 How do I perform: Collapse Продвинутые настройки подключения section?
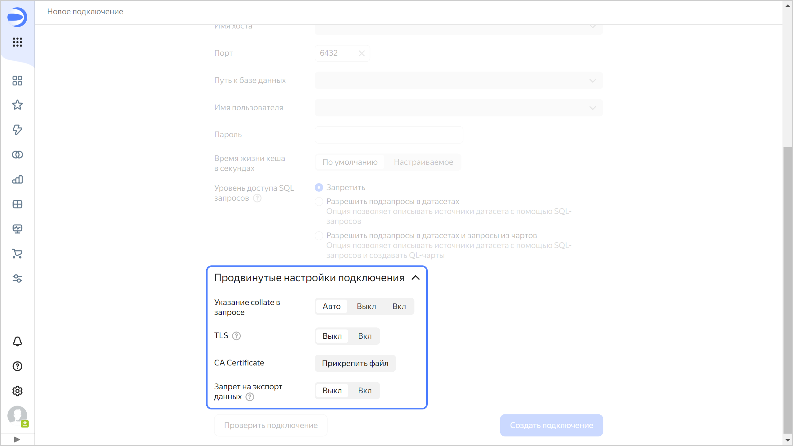coord(415,278)
